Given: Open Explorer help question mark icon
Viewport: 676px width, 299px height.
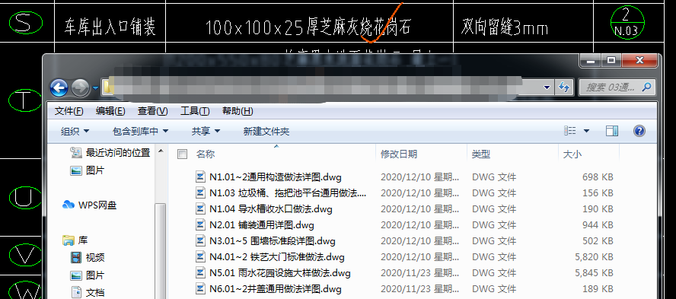Looking at the screenshot, I should click(639, 131).
